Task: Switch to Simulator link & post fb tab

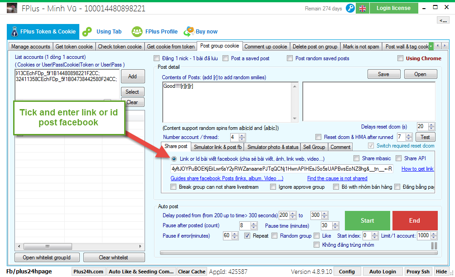Action: point(218,147)
